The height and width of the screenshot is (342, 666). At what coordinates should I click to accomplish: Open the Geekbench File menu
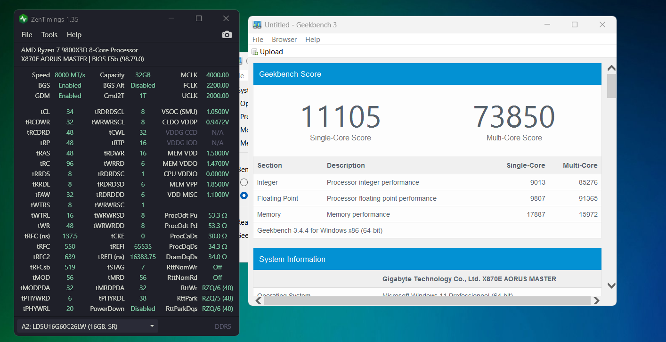(x=258, y=40)
